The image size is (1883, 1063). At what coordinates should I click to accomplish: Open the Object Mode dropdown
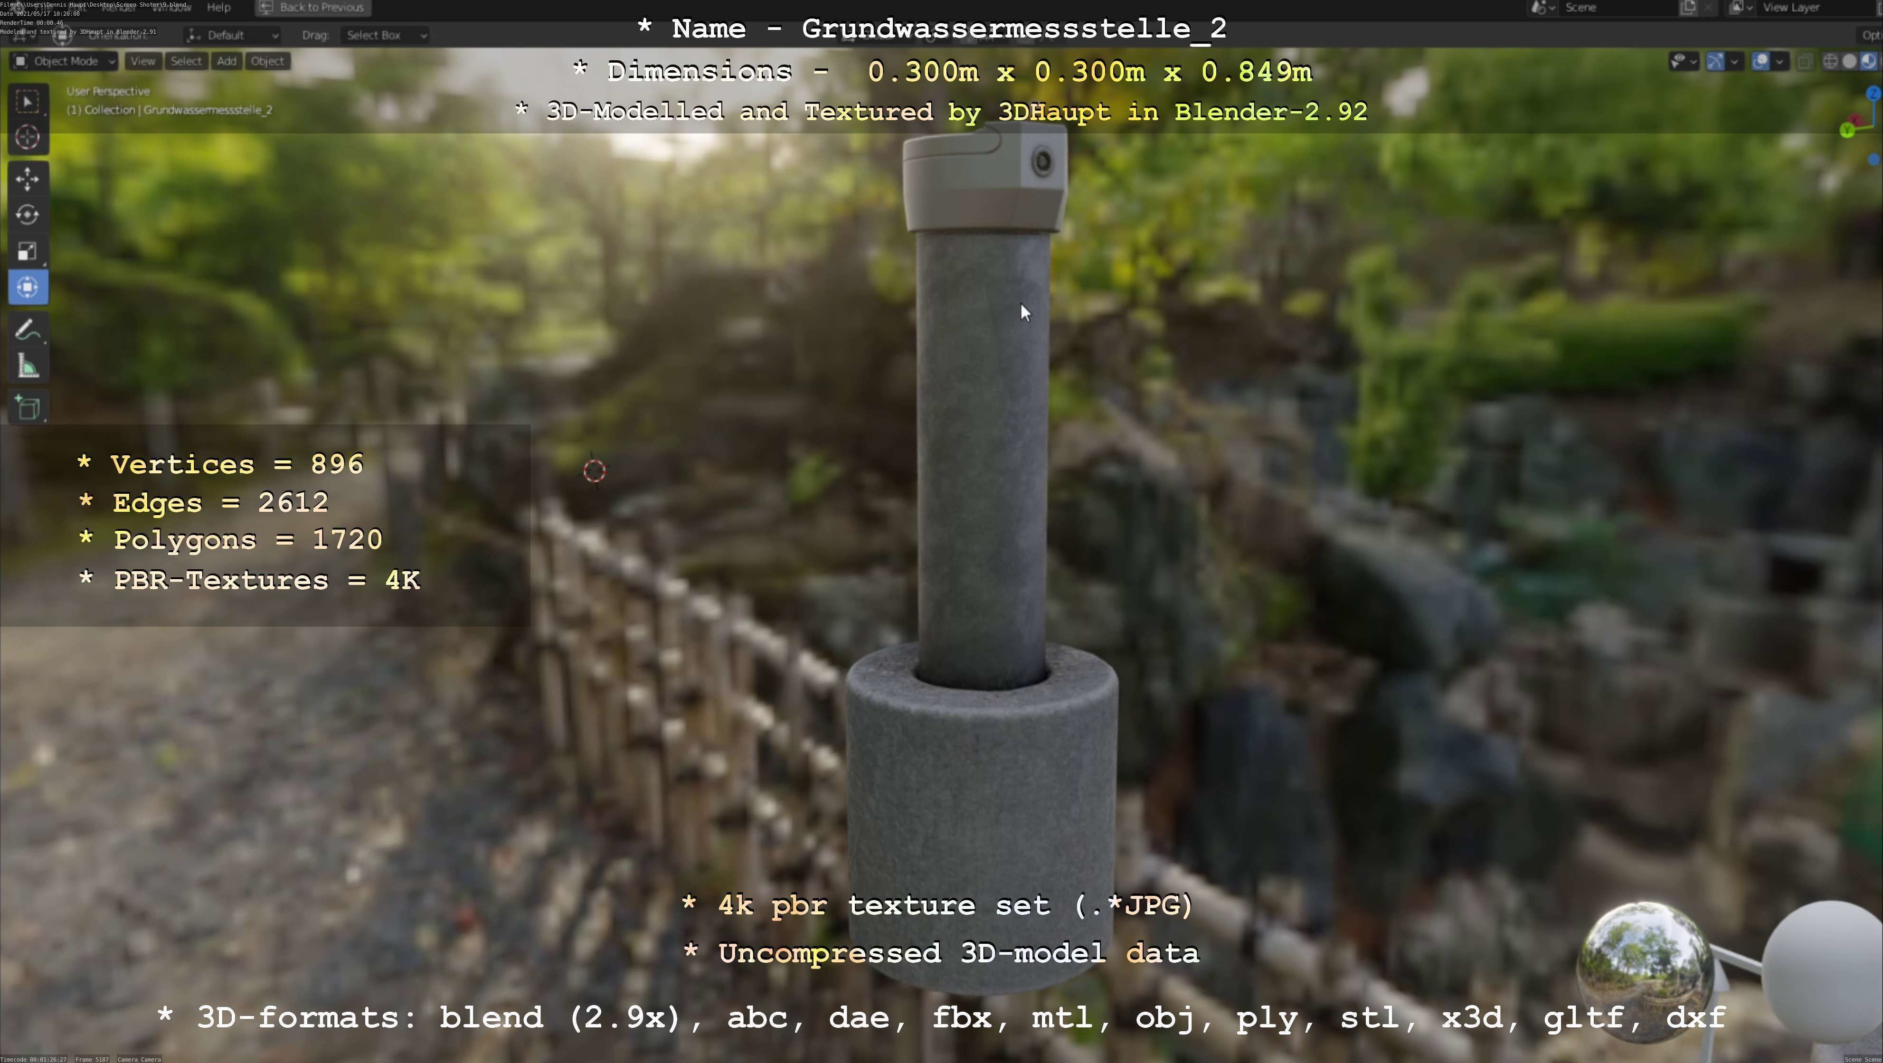64,61
